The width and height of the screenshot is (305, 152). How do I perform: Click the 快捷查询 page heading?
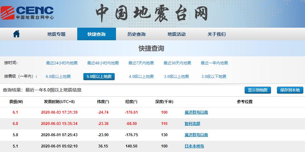pos(151,49)
